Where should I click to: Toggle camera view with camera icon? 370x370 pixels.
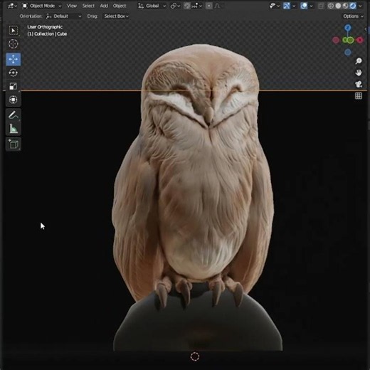(x=359, y=84)
